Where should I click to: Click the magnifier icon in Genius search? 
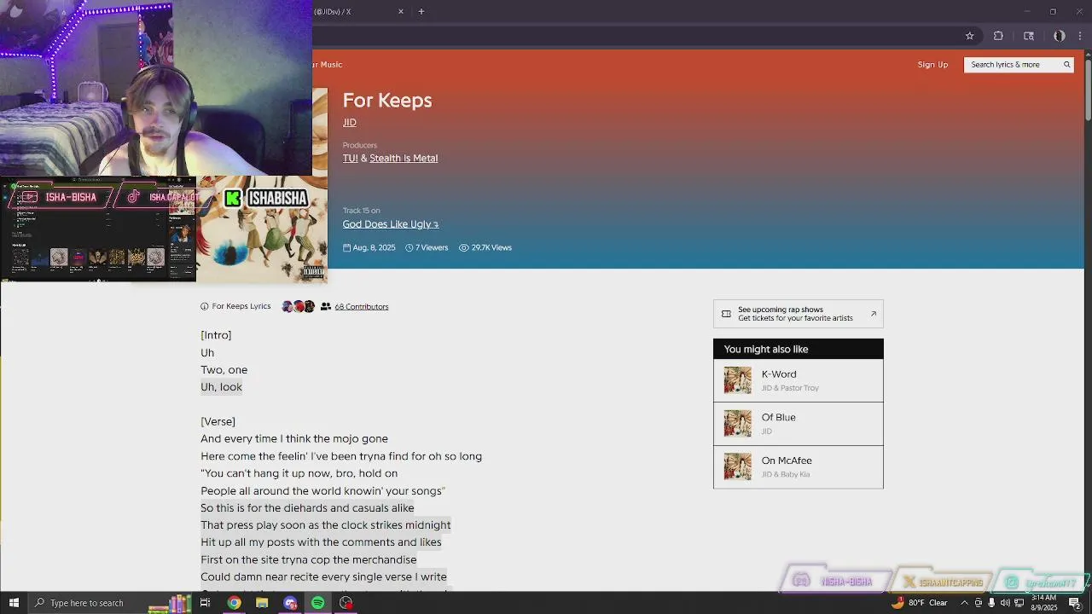pos(1066,65)
